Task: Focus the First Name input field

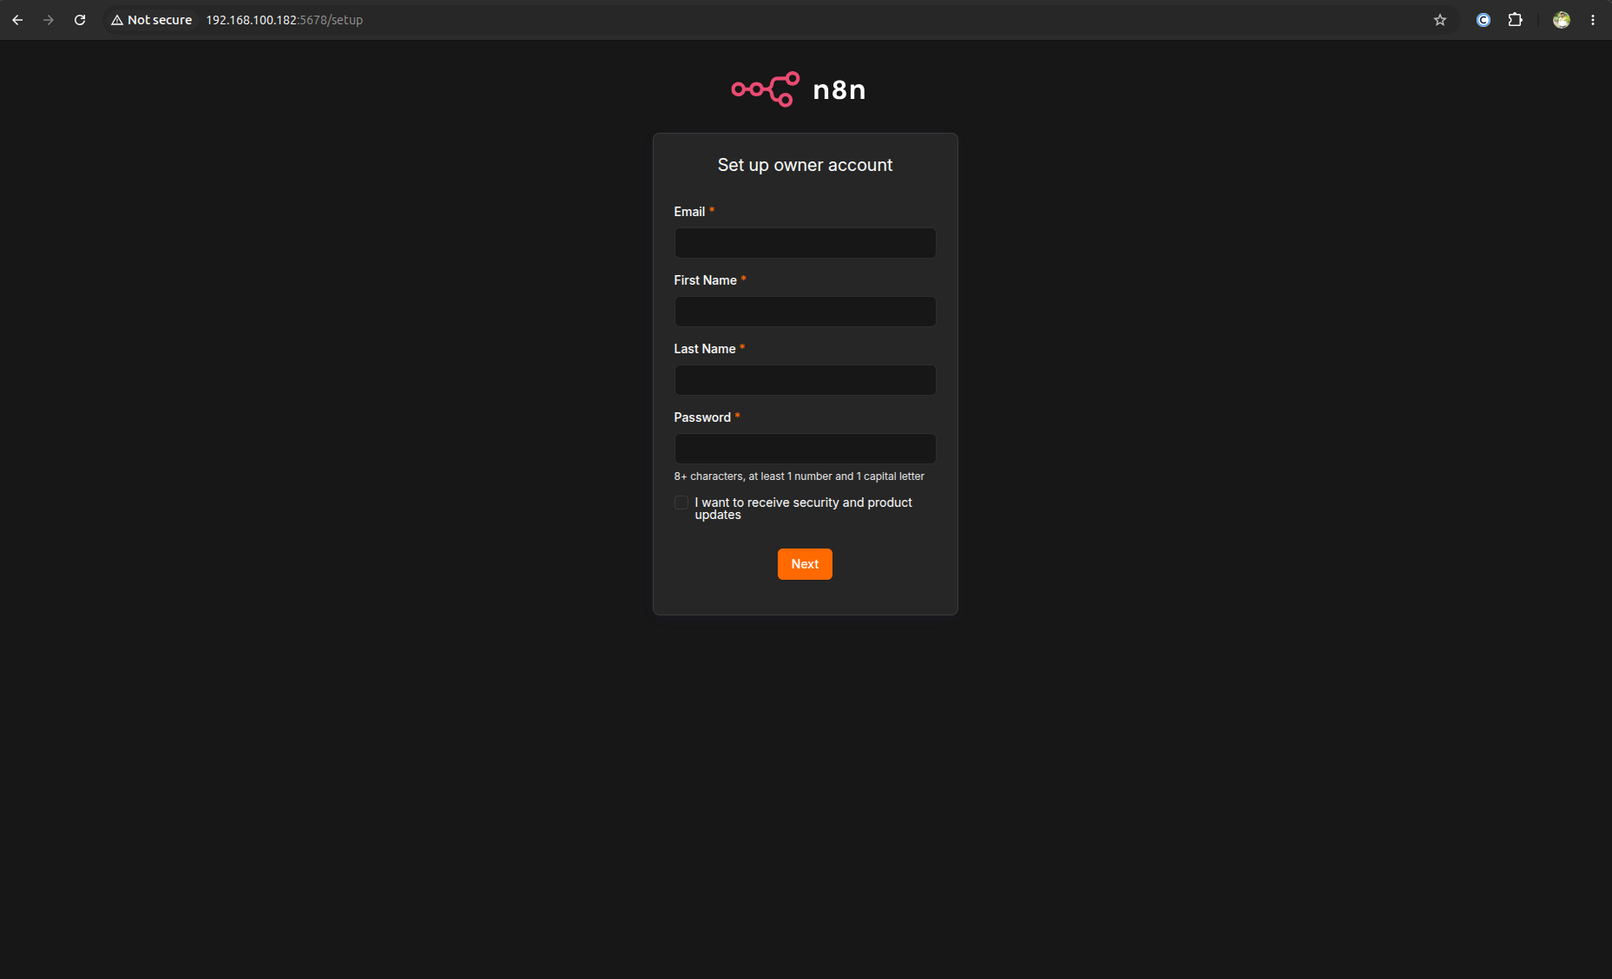Action: point(805,312)
